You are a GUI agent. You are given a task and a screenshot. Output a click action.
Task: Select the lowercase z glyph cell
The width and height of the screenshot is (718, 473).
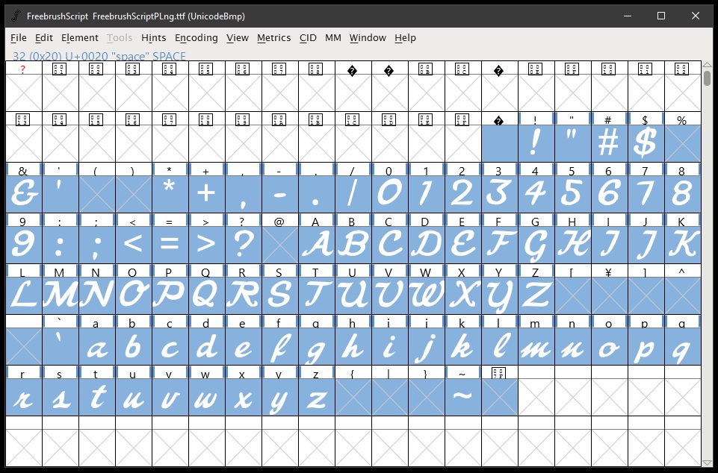317,398
